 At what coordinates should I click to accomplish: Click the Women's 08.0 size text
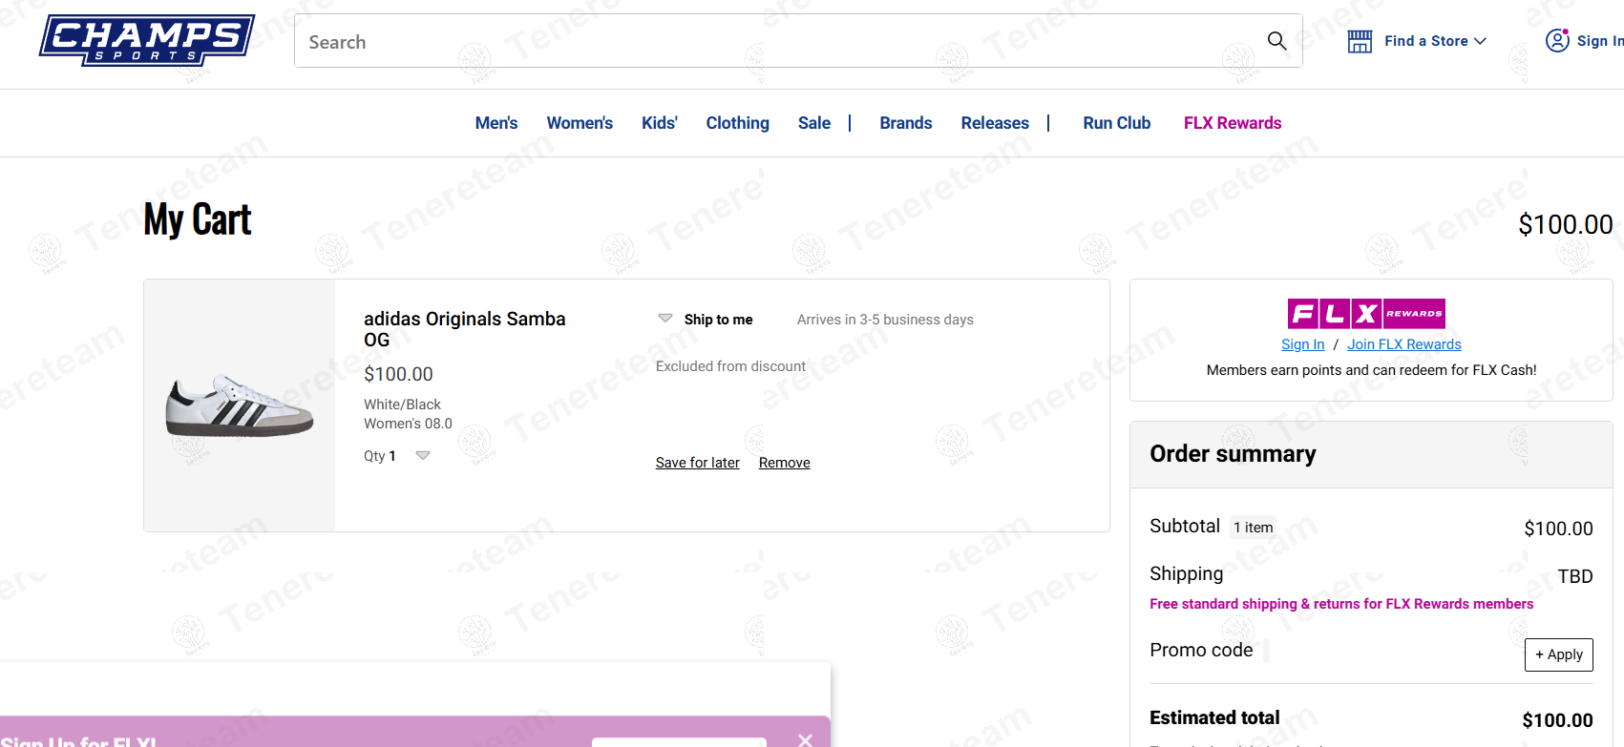coord(408,424)
